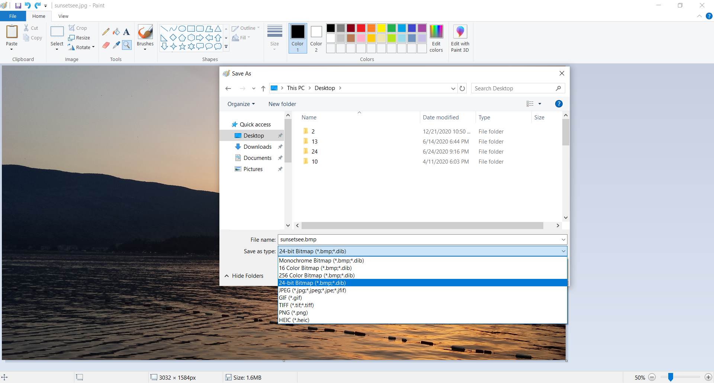The width and height of the screenshot is (714, 383).
Task: Collapse panel with Hide Folders
Action: pyautogui.click(x=244, y=276)
